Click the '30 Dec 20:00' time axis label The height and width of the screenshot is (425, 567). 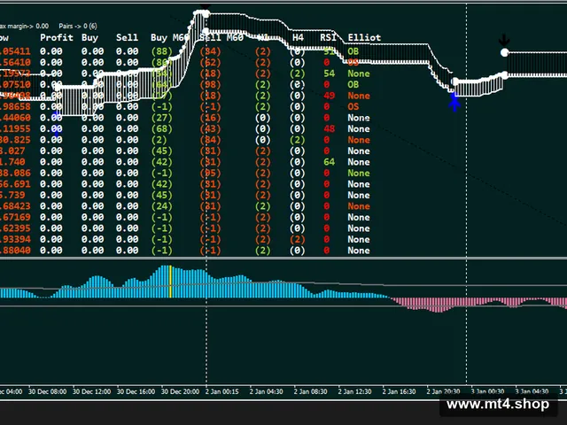click(x=180, y=391)
